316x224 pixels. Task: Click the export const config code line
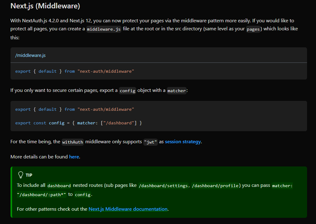(79, 123)
